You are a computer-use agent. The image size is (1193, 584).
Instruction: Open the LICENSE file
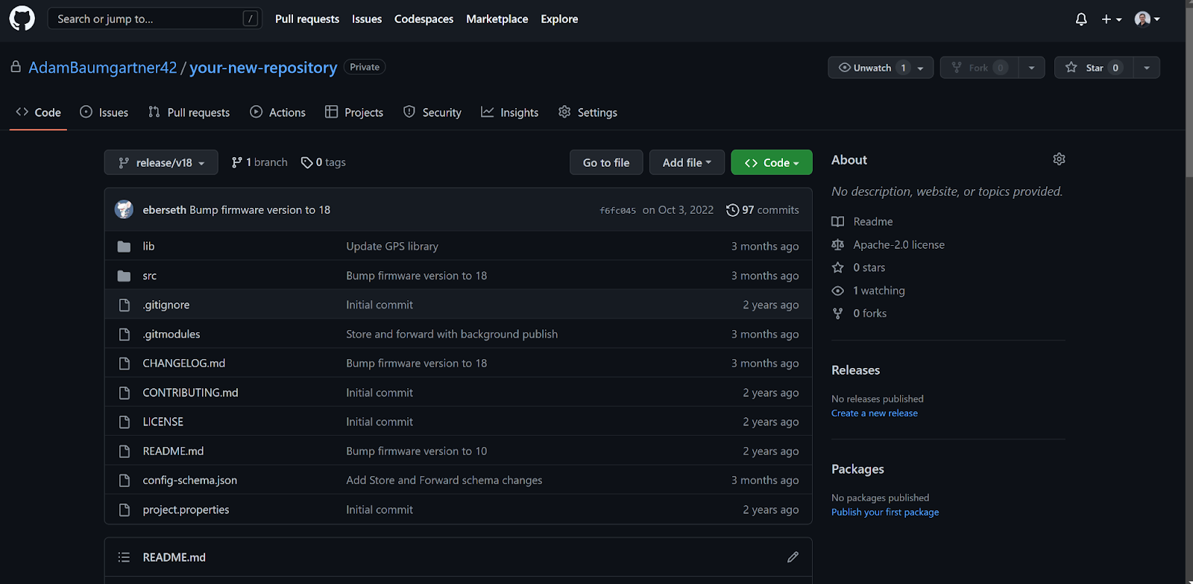[163, 422]
